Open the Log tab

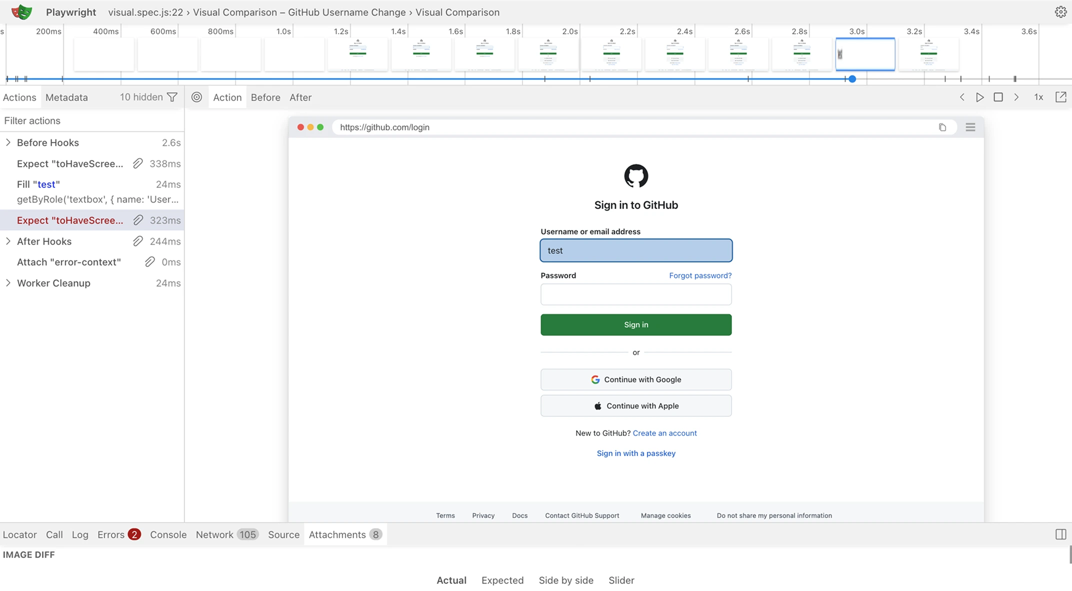[80, 534]
